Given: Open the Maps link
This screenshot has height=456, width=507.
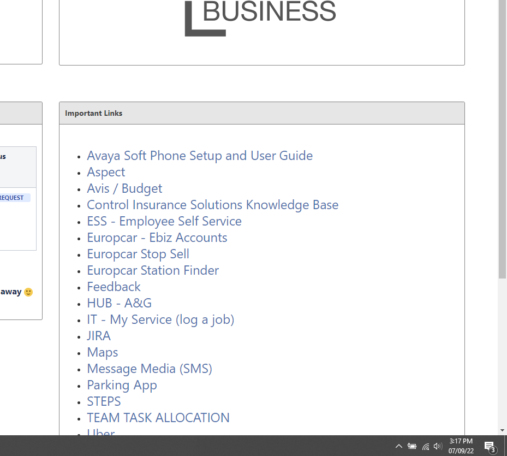Looking at the screenshot, I should pyautogui.click(x=103, y=352).
